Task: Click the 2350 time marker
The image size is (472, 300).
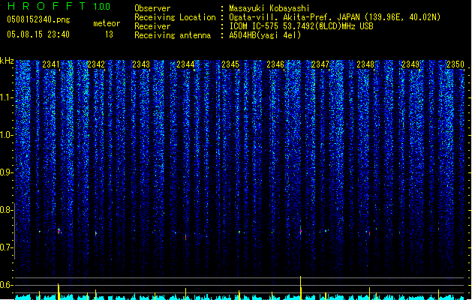Action: tap(455, 64)
